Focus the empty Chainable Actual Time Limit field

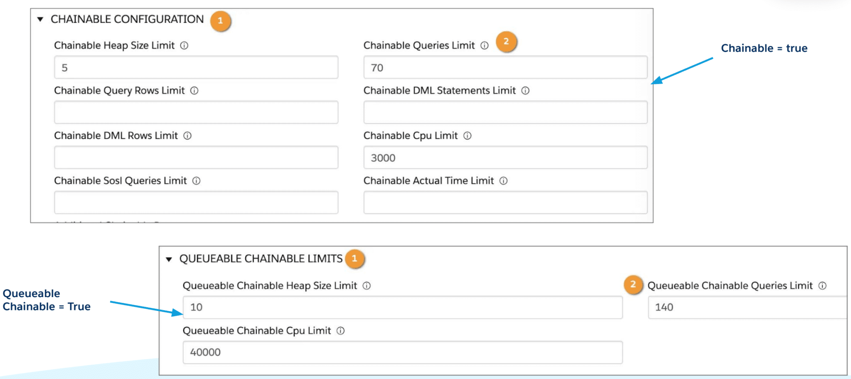pyautogui.click(x=505, y=203)
